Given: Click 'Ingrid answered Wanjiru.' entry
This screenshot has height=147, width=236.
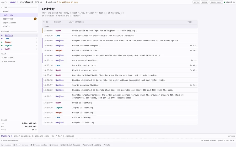Looking at the screenshot, I should (x=120, y=85).
